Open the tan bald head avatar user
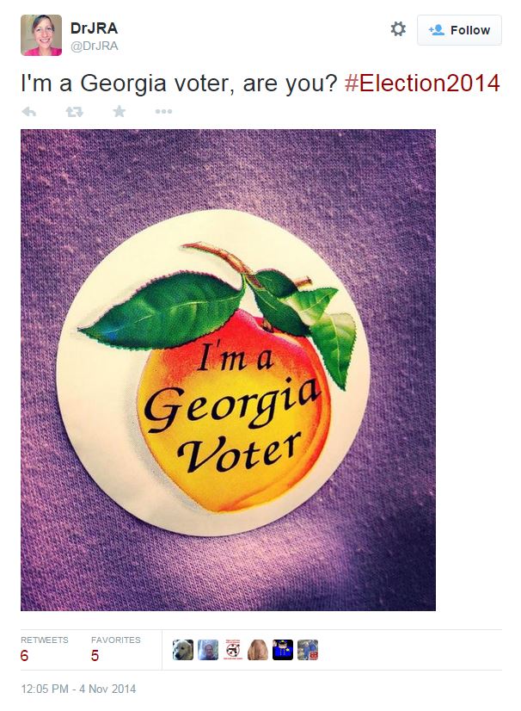The image size is (521, 711). pos(258,650)
